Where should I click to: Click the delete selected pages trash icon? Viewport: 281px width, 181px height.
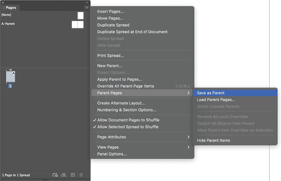(x=81, y=174)
